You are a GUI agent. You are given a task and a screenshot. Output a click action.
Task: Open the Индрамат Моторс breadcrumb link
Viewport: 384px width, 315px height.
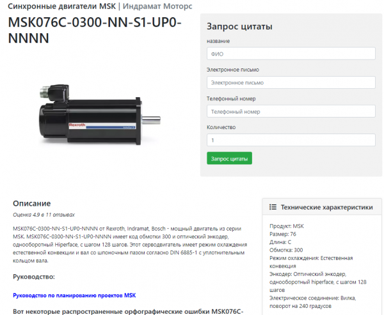[157, 6]
